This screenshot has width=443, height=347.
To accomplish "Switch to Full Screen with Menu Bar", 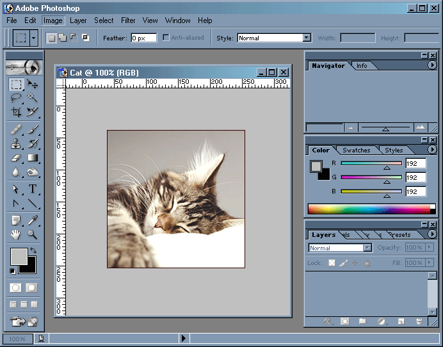I will click(24, 304).
